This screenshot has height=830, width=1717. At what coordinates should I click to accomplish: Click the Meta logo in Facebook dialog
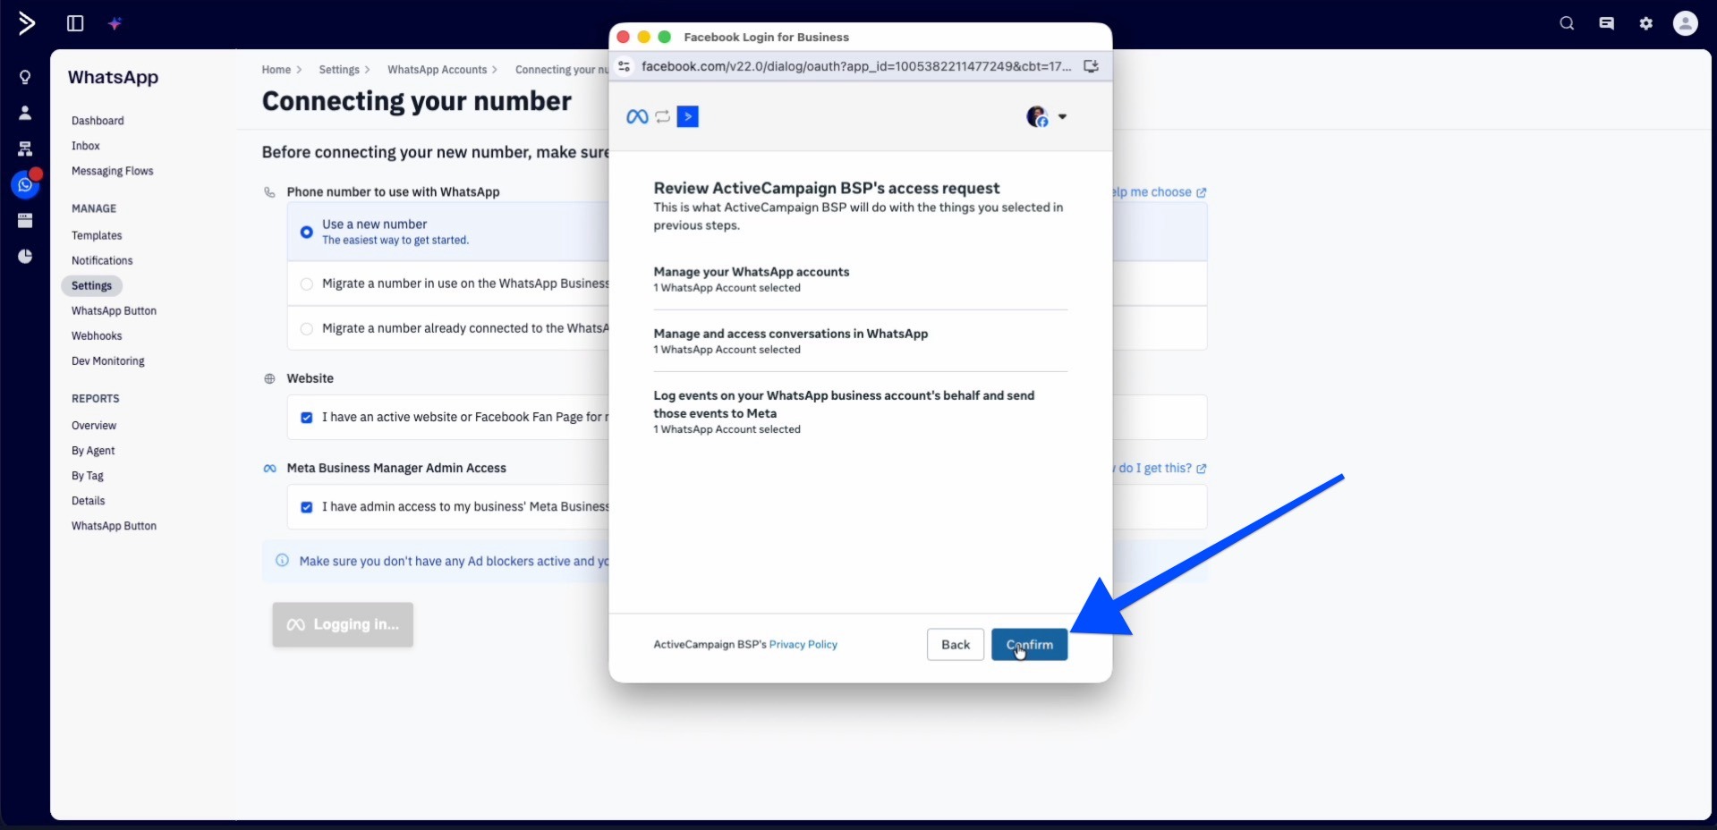pyautogui.click(x=637, y=117)
